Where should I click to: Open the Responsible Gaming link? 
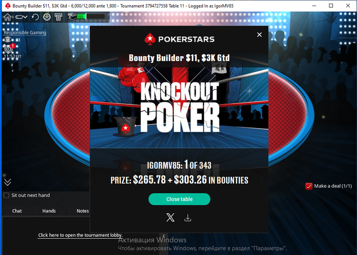[25, 33]
